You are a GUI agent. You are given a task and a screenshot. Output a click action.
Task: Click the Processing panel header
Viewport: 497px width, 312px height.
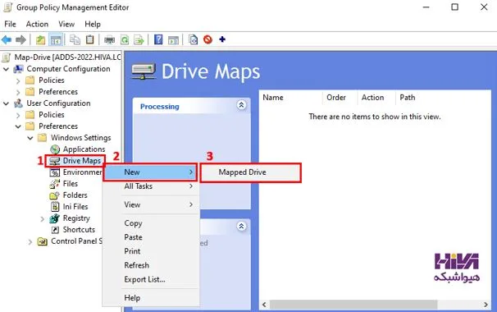[191, 107]
